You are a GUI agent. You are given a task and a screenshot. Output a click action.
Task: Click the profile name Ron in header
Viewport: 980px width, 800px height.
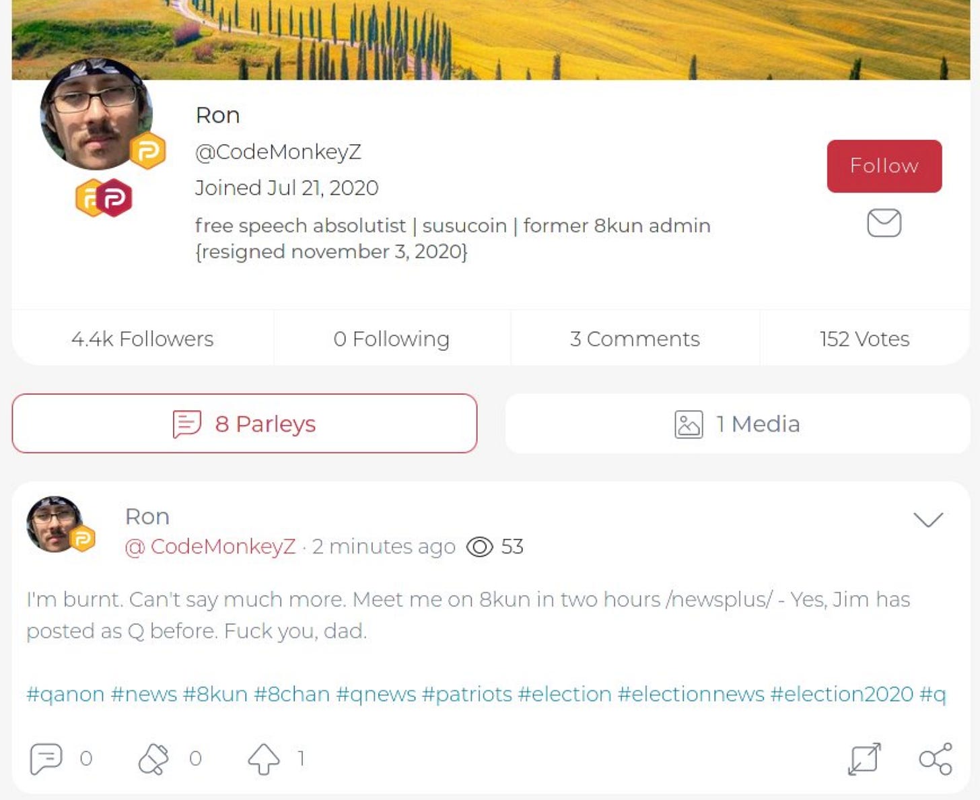[217, 115]
